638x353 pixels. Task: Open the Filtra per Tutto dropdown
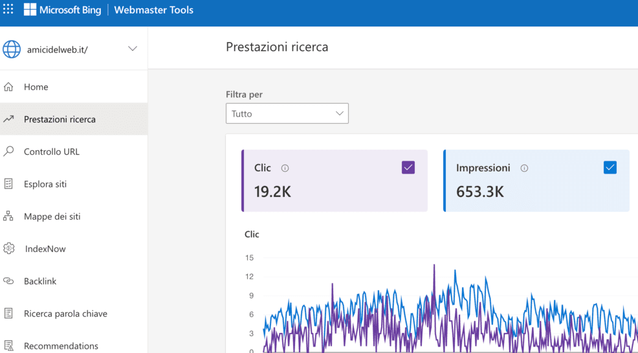tap(287, 113)
